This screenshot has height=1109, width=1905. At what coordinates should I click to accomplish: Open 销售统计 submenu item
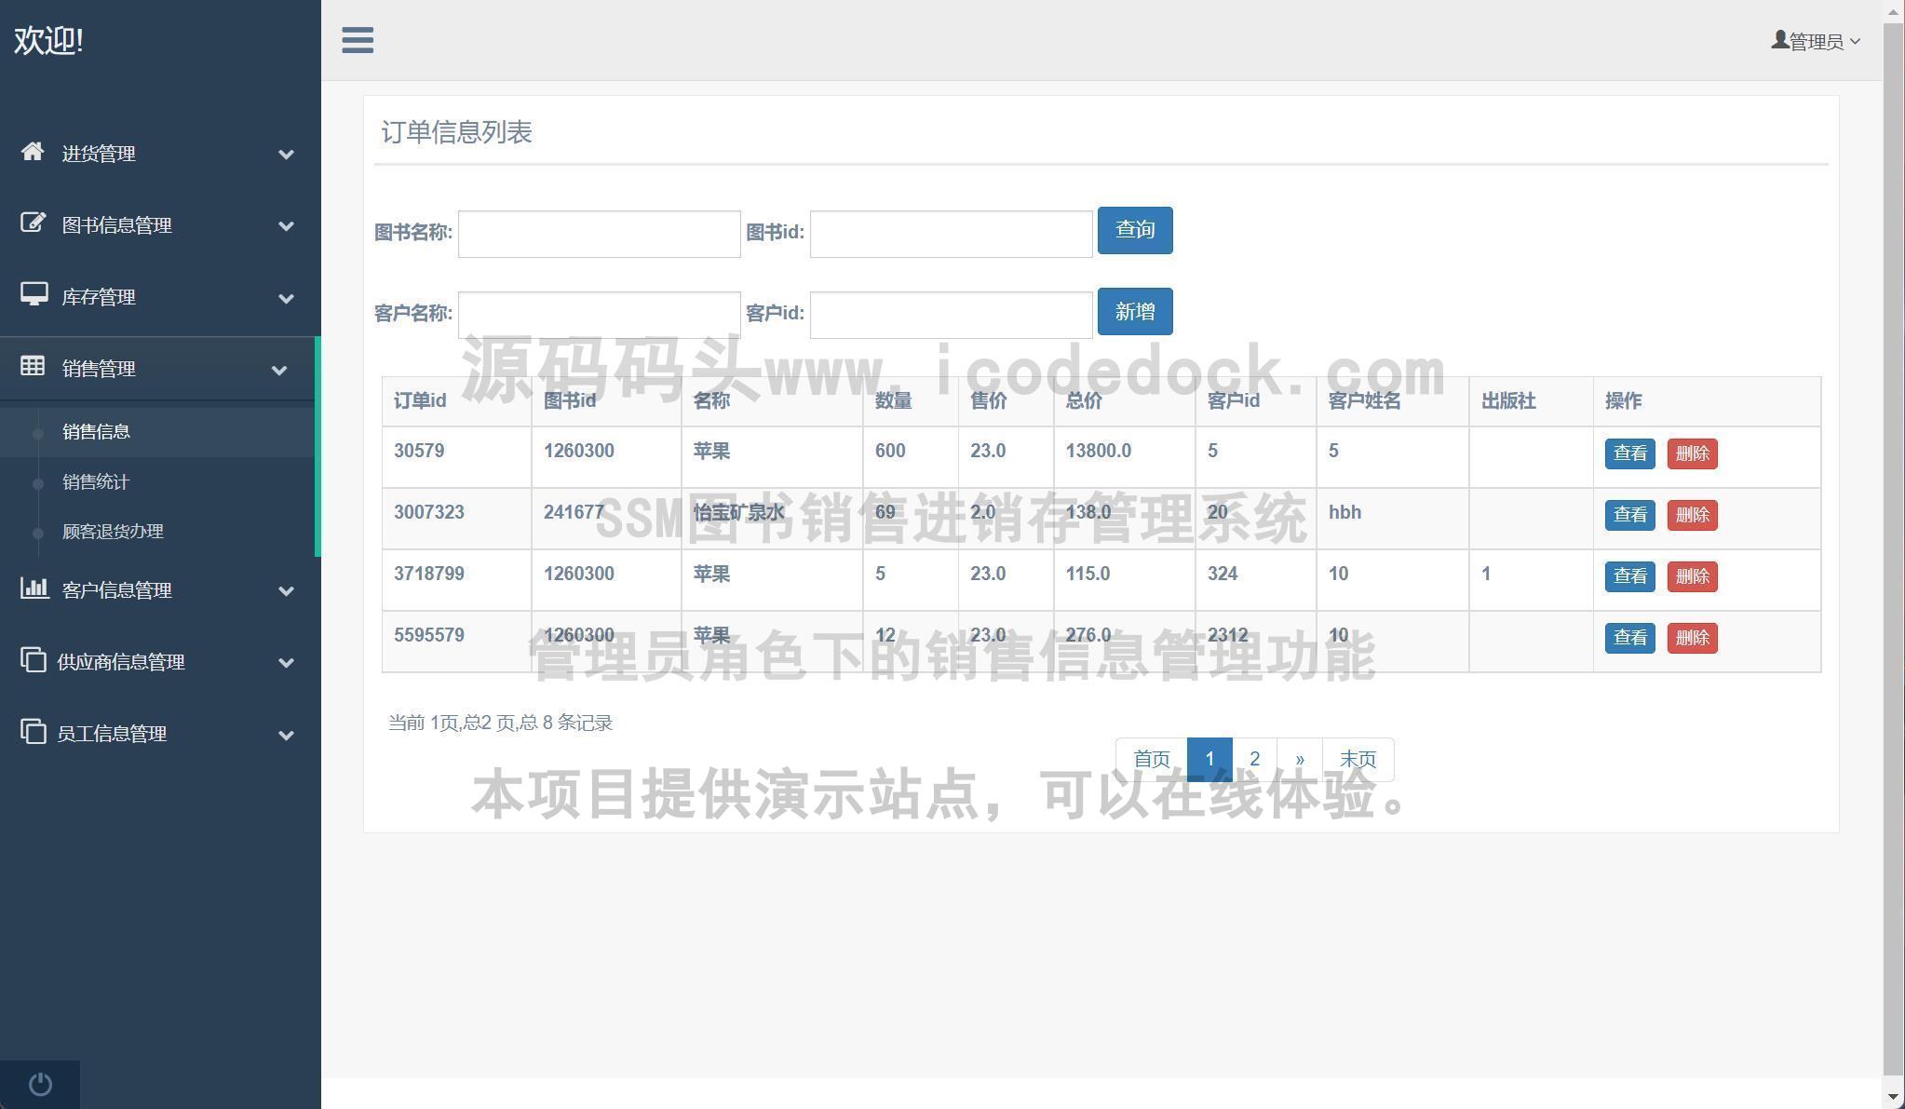[95, 482]
